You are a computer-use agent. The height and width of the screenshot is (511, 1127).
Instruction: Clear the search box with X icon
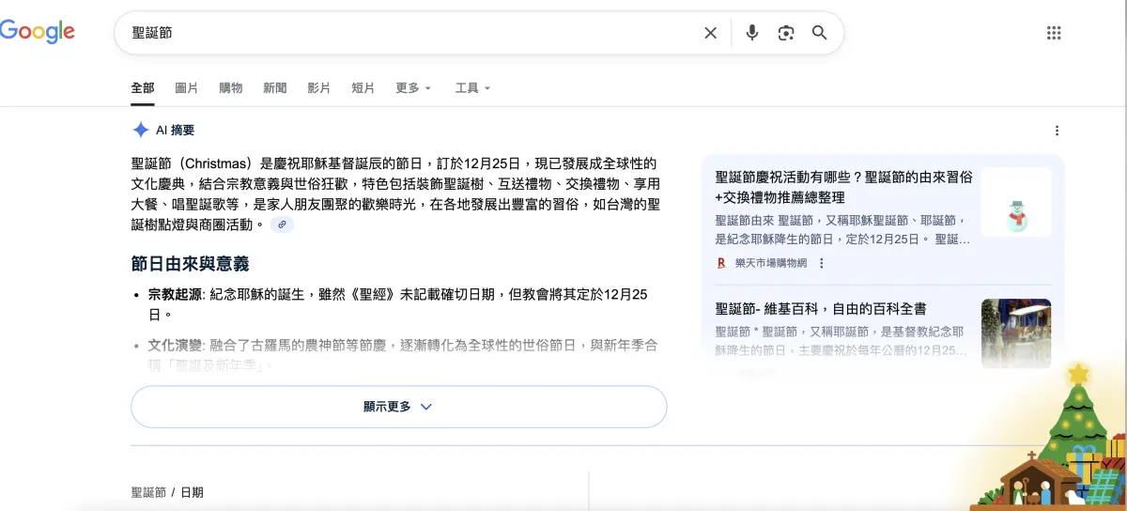[x=711, y=33]
